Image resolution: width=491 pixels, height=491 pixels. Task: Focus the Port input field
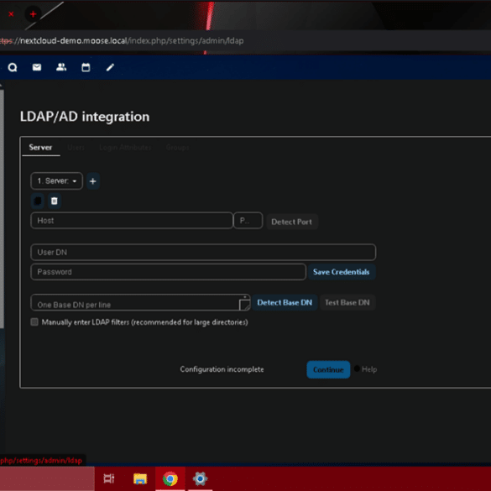248,221
